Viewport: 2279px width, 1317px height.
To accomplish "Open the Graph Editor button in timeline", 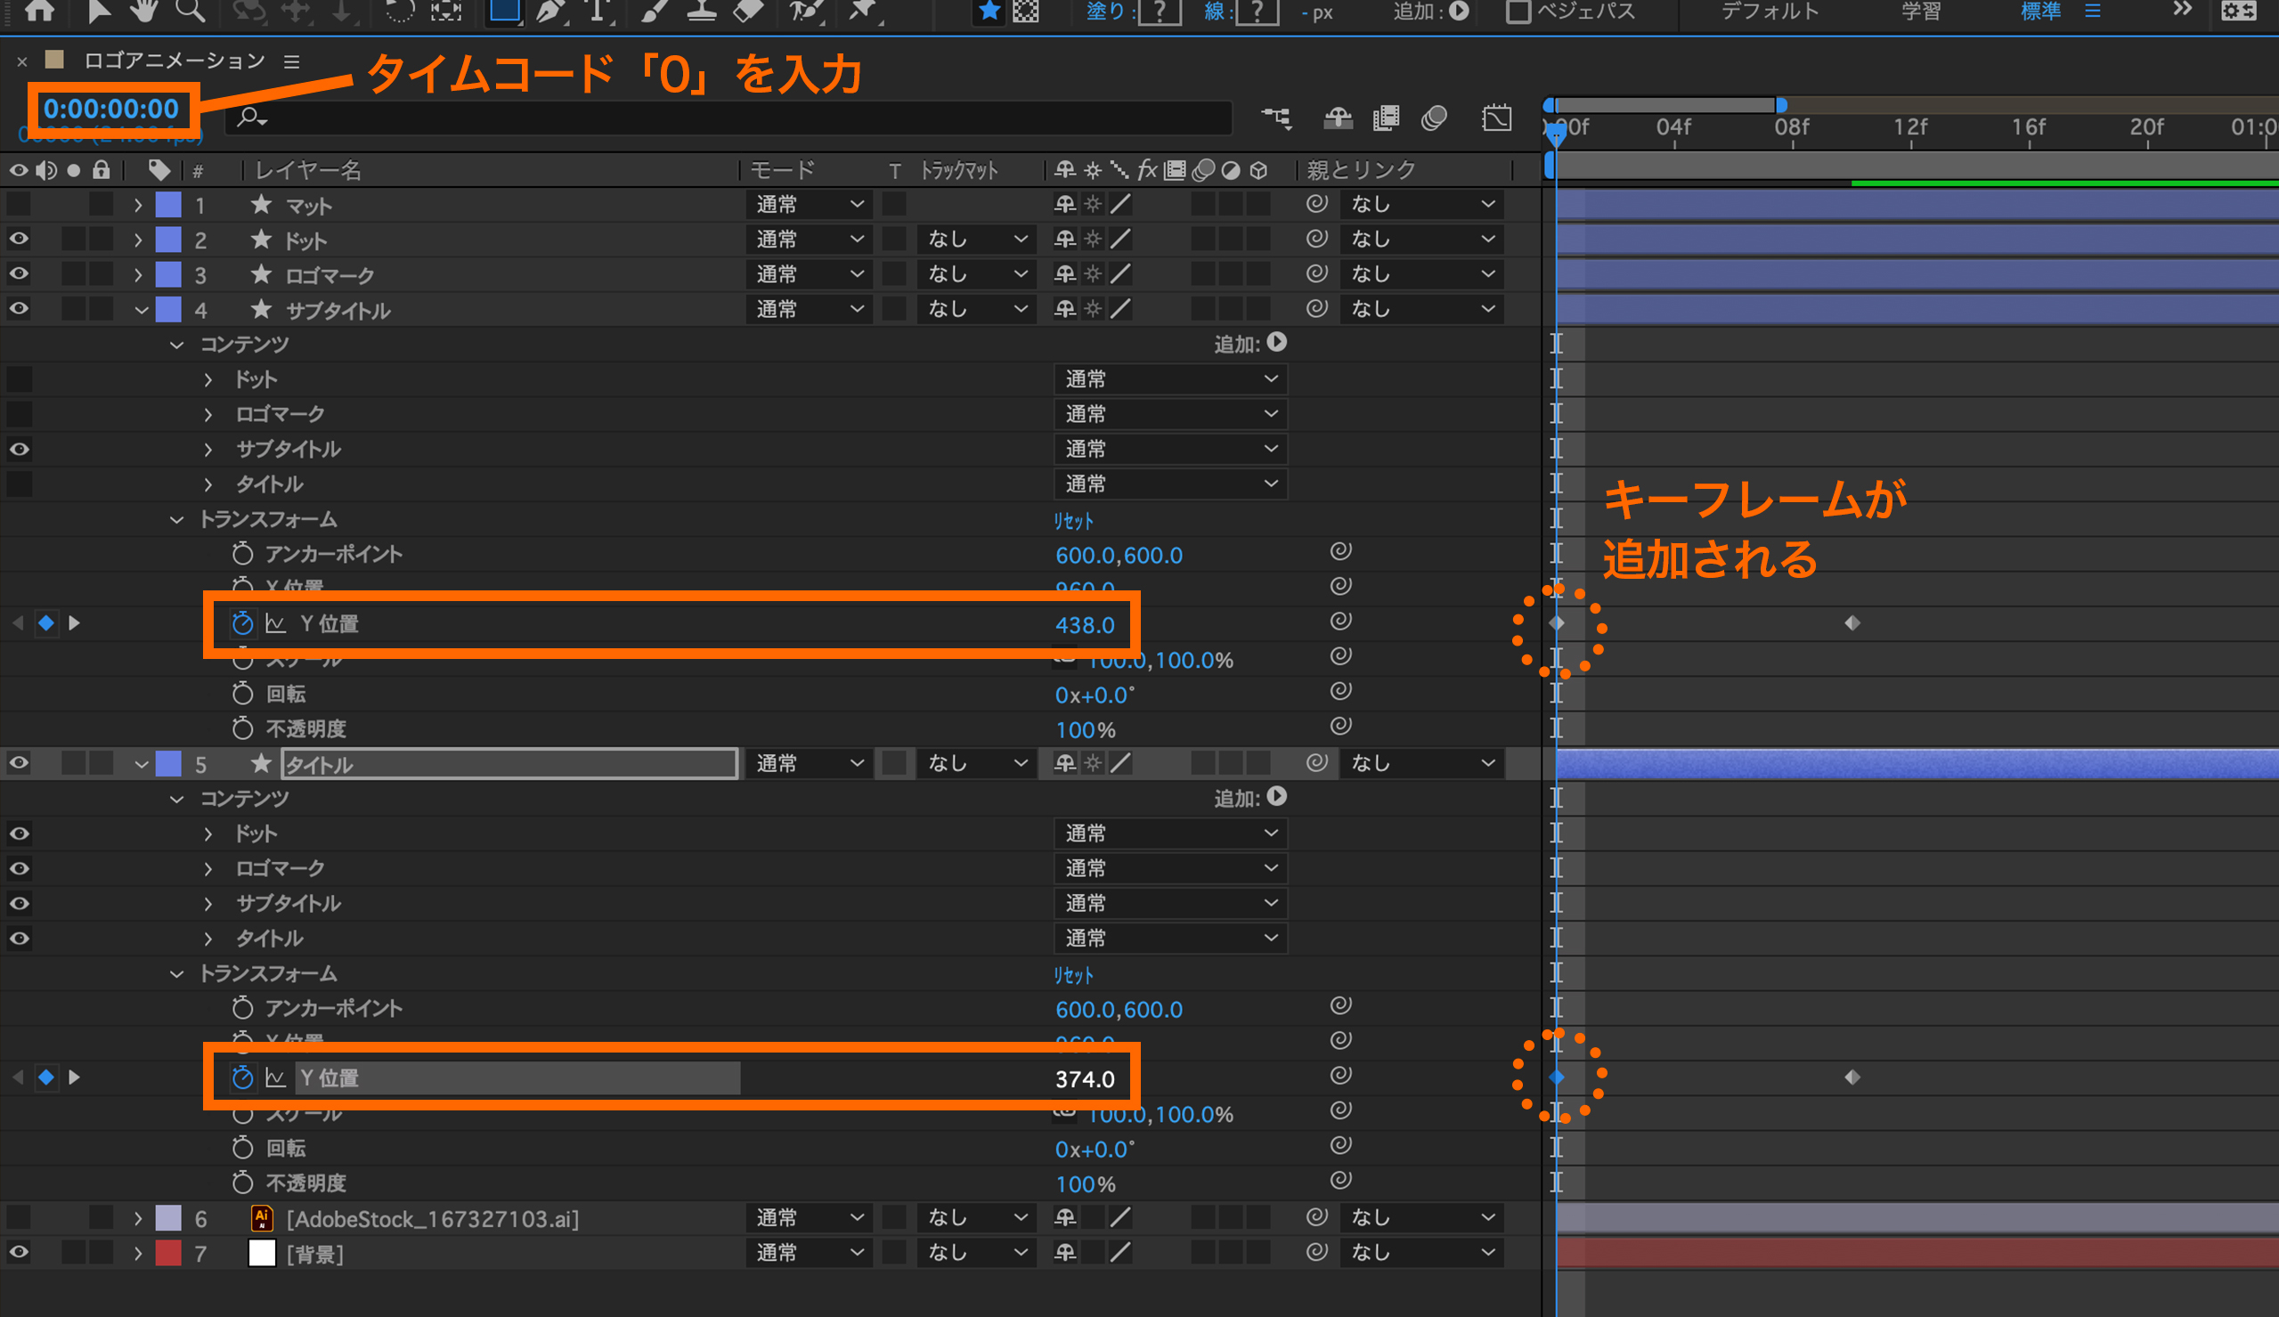I will 1497,118.
